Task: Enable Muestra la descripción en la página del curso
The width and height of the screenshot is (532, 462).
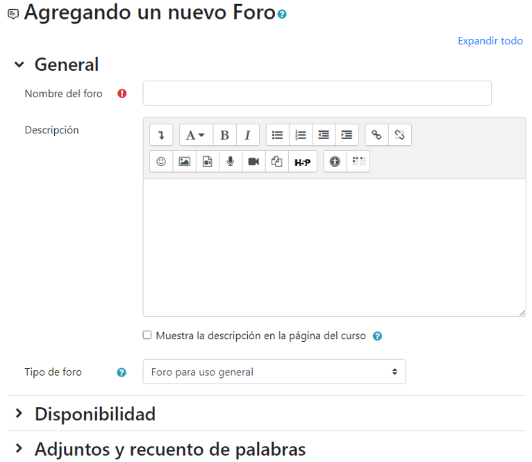Action: click(x=147, y=335)
